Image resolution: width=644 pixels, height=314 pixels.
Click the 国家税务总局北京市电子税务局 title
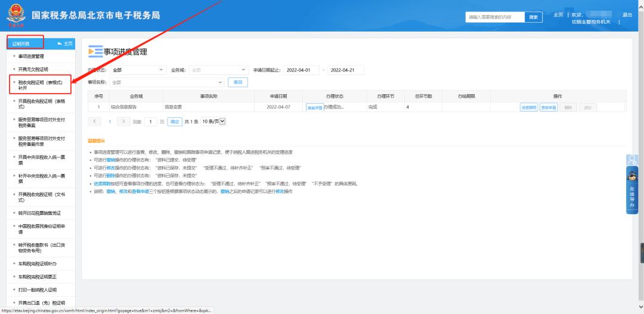pyautogui.click(x=96, y=15)
